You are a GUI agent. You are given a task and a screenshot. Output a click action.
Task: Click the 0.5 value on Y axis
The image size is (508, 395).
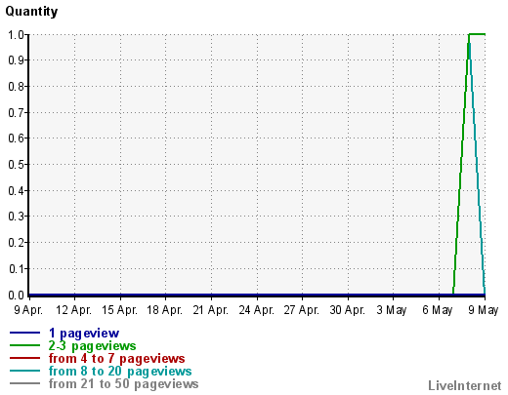pos(16,164)
